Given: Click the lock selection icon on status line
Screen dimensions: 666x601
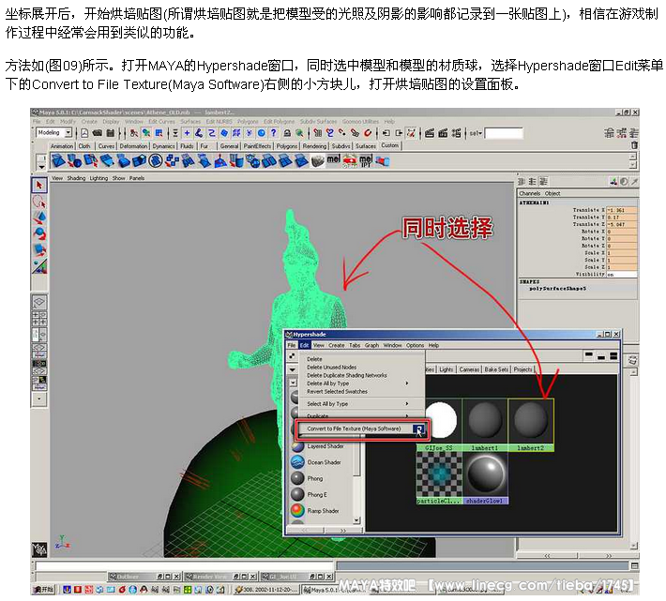Looking at the screenshot, I should [287, 133].
